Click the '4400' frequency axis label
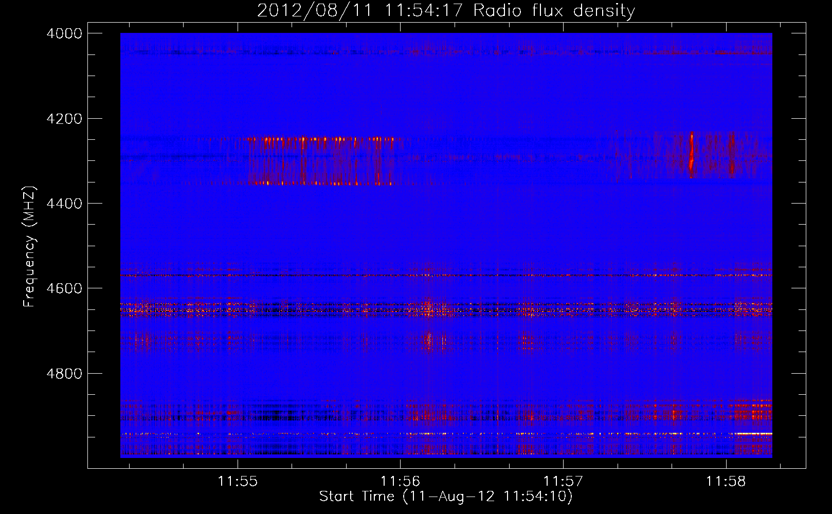 pos(64,204)
